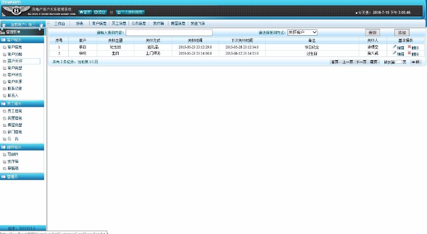Click the divider icon left of 个人资料修改
The image size is (427, 234).
tap(111, 12)
